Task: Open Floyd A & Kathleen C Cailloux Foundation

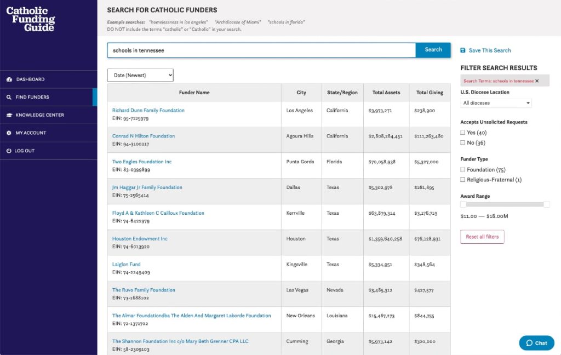Action: 158,213
